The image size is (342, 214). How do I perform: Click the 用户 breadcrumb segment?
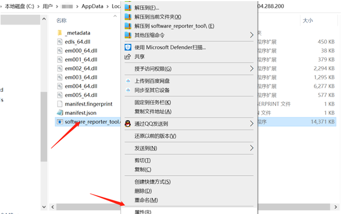(x=47, y=6)
